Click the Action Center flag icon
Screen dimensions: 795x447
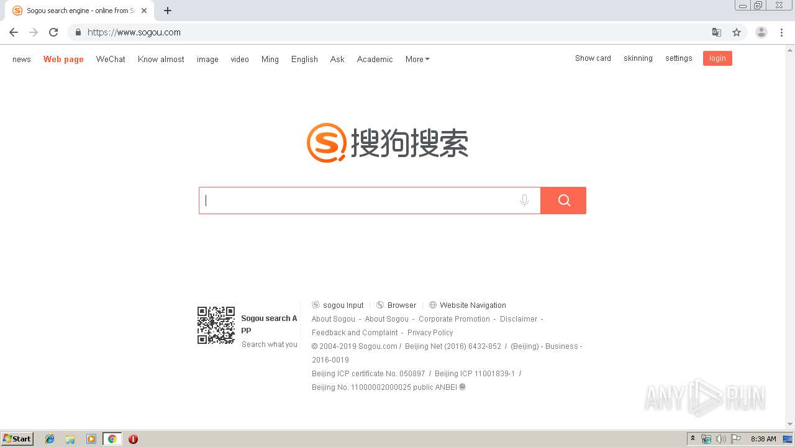pos(736,439)
